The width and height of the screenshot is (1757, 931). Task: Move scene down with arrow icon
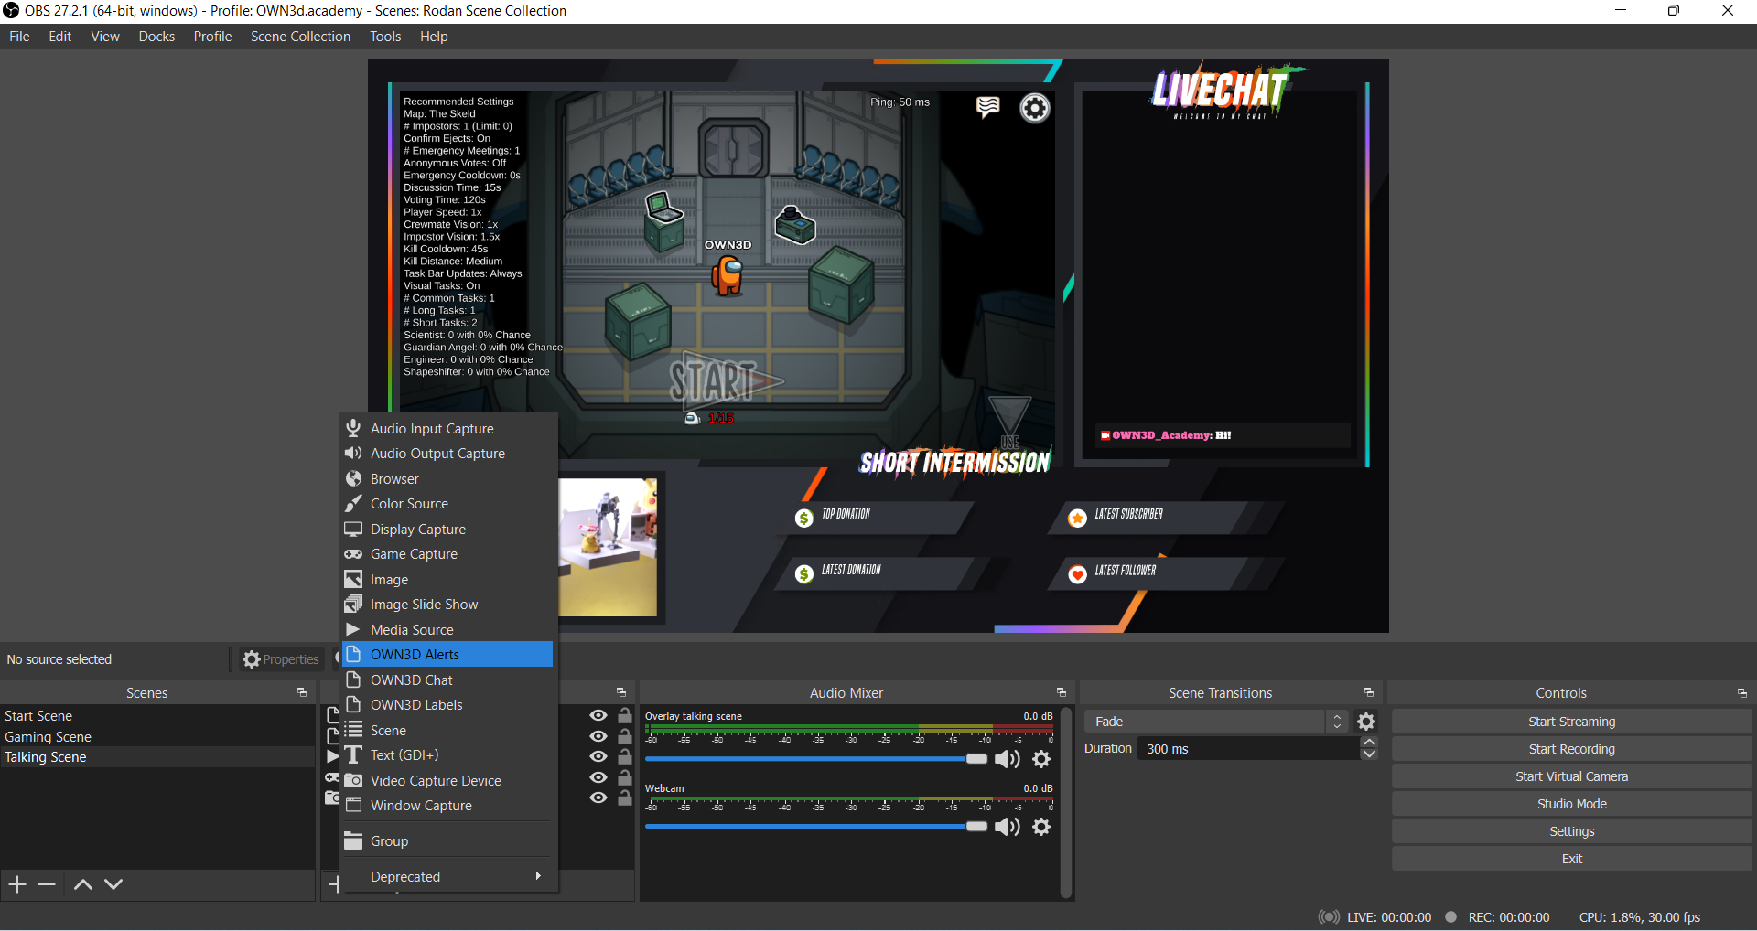[x=113, y=884]
